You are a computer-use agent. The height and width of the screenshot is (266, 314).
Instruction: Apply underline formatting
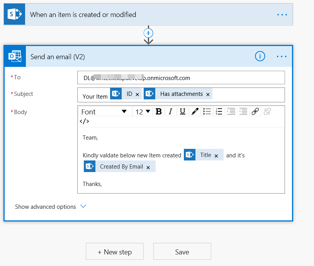(x=182, y=111)
